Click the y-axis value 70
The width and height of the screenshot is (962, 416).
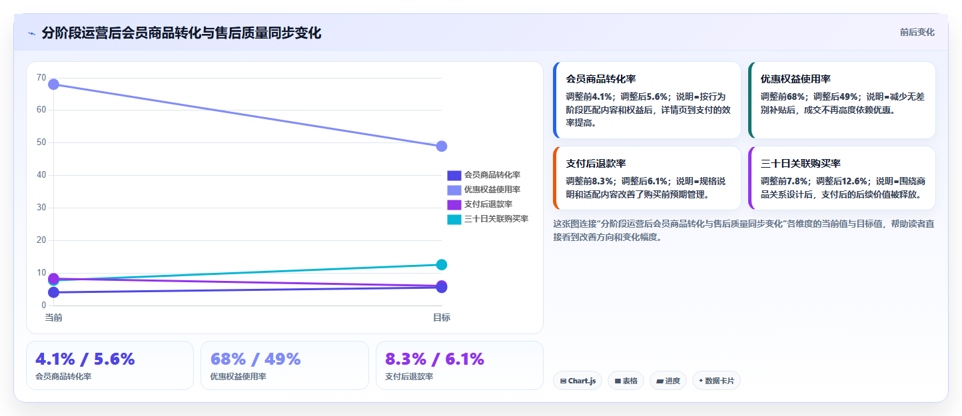41,78
